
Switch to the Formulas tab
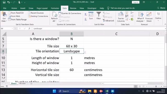pyautogui.click(x=55, y=8)
